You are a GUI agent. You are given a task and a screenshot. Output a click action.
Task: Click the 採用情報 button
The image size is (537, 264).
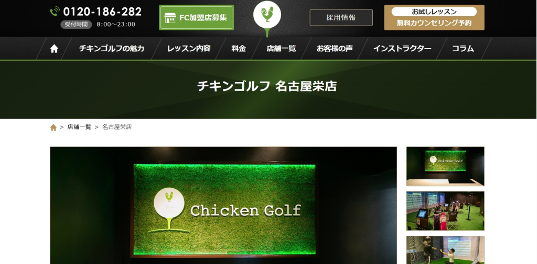pyautogui.click(x=341, y=18)
